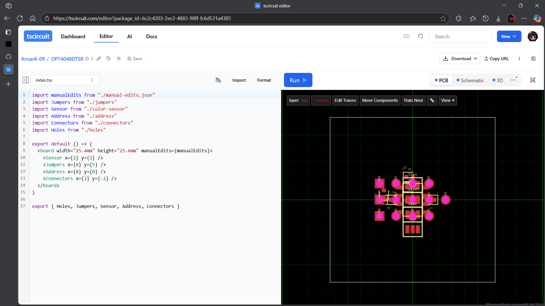Expand the index.tsx file selector
The image size is (545, 306).
point(65,80)
